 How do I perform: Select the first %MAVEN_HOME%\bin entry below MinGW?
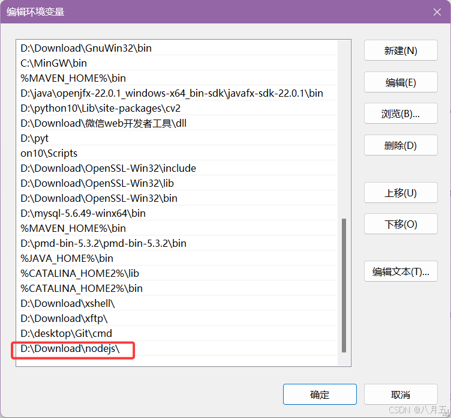coord(177,78)
